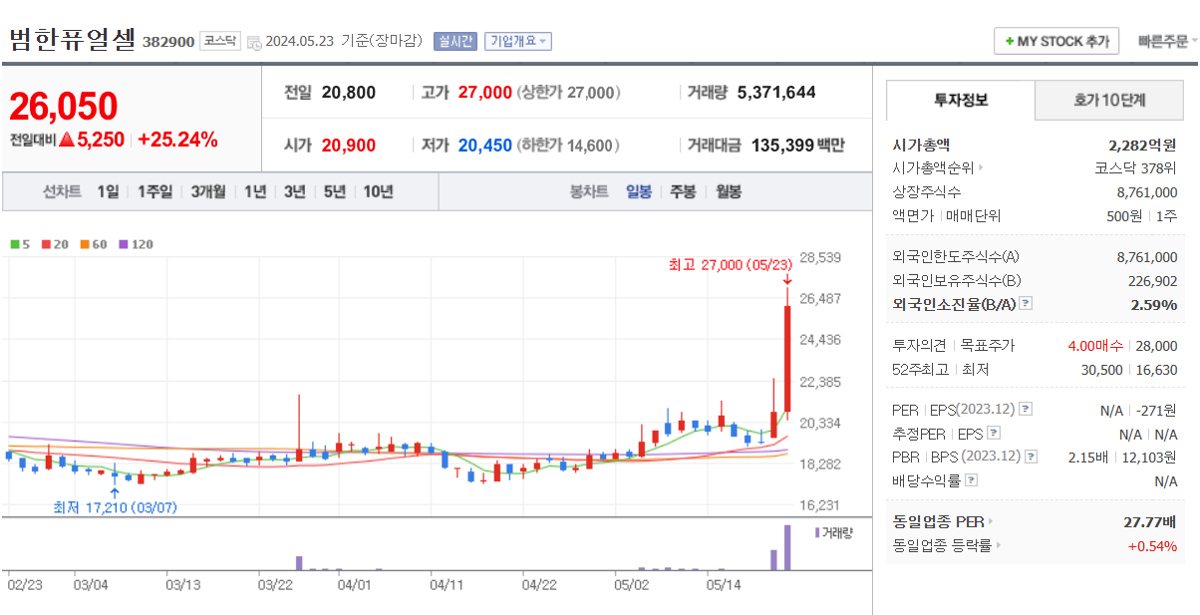The image size is (1200, 615).
Task: Click the 동일업종 PER value 27.77배
Action: point(1150,521)
